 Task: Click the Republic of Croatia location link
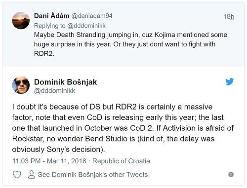pyautogui.click(x=121, y=161)
